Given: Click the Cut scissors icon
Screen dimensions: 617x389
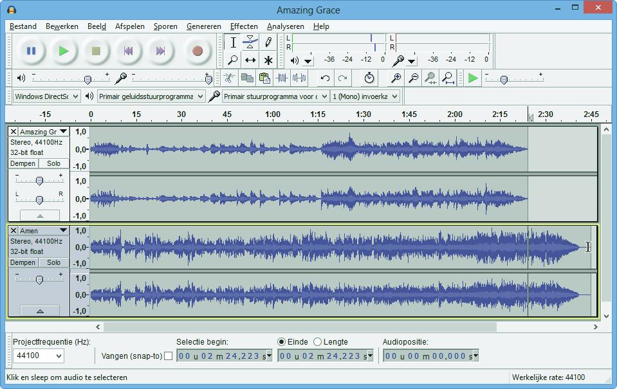Looking at the screenshot, I should [228, 78].
